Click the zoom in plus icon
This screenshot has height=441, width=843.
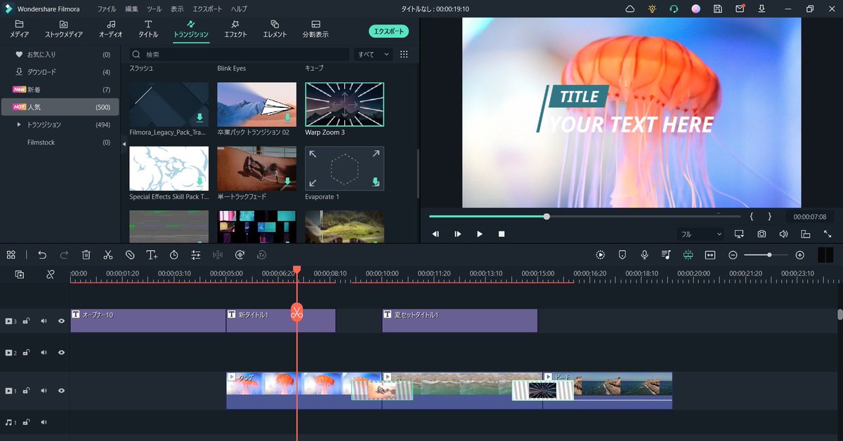(x=799, y=255)
